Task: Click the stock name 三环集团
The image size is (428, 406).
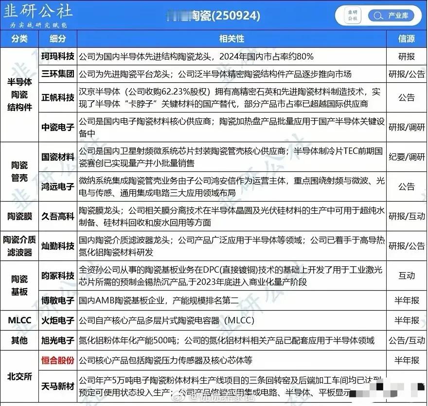Action: (57, 74)
